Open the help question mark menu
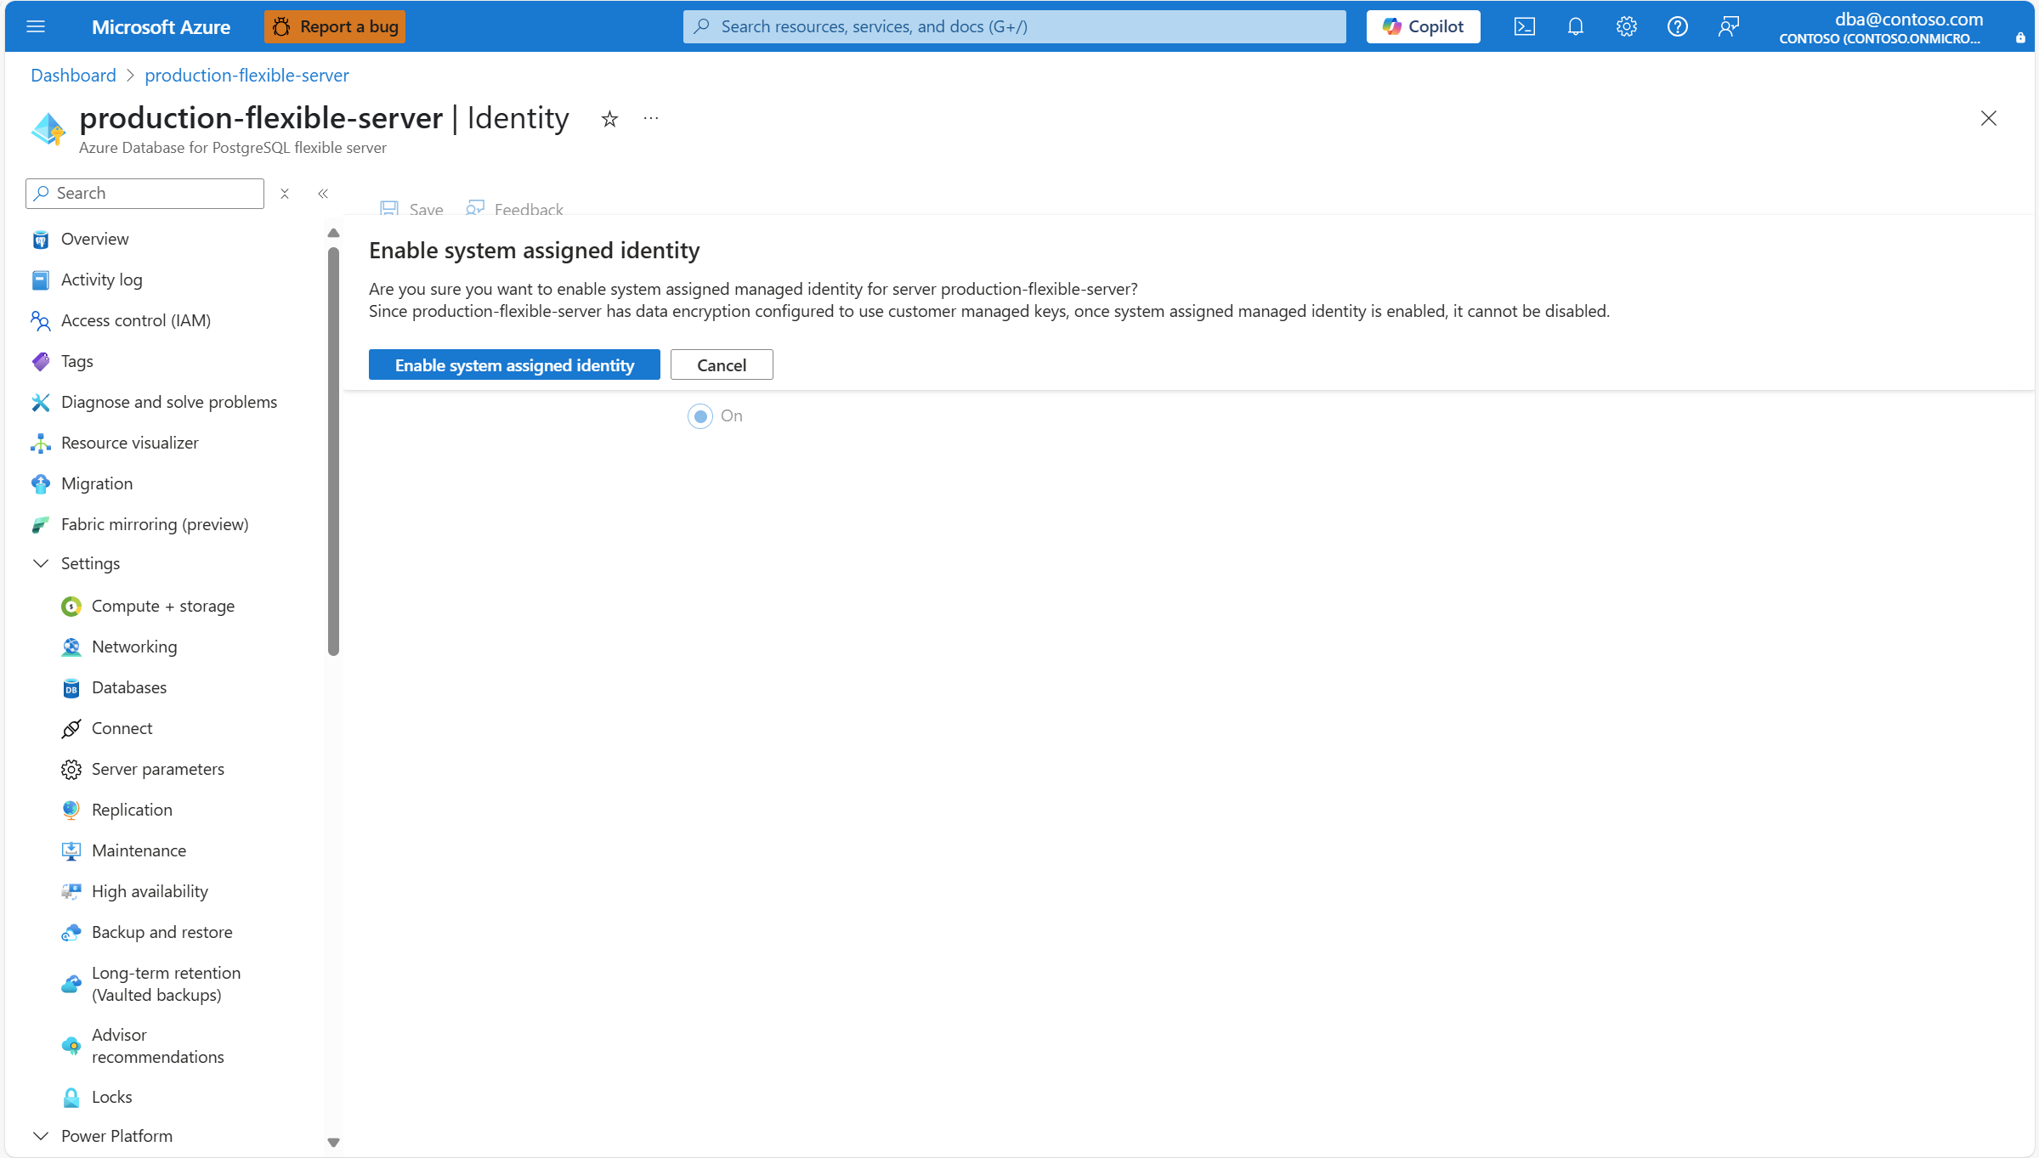 [1678, 26]
